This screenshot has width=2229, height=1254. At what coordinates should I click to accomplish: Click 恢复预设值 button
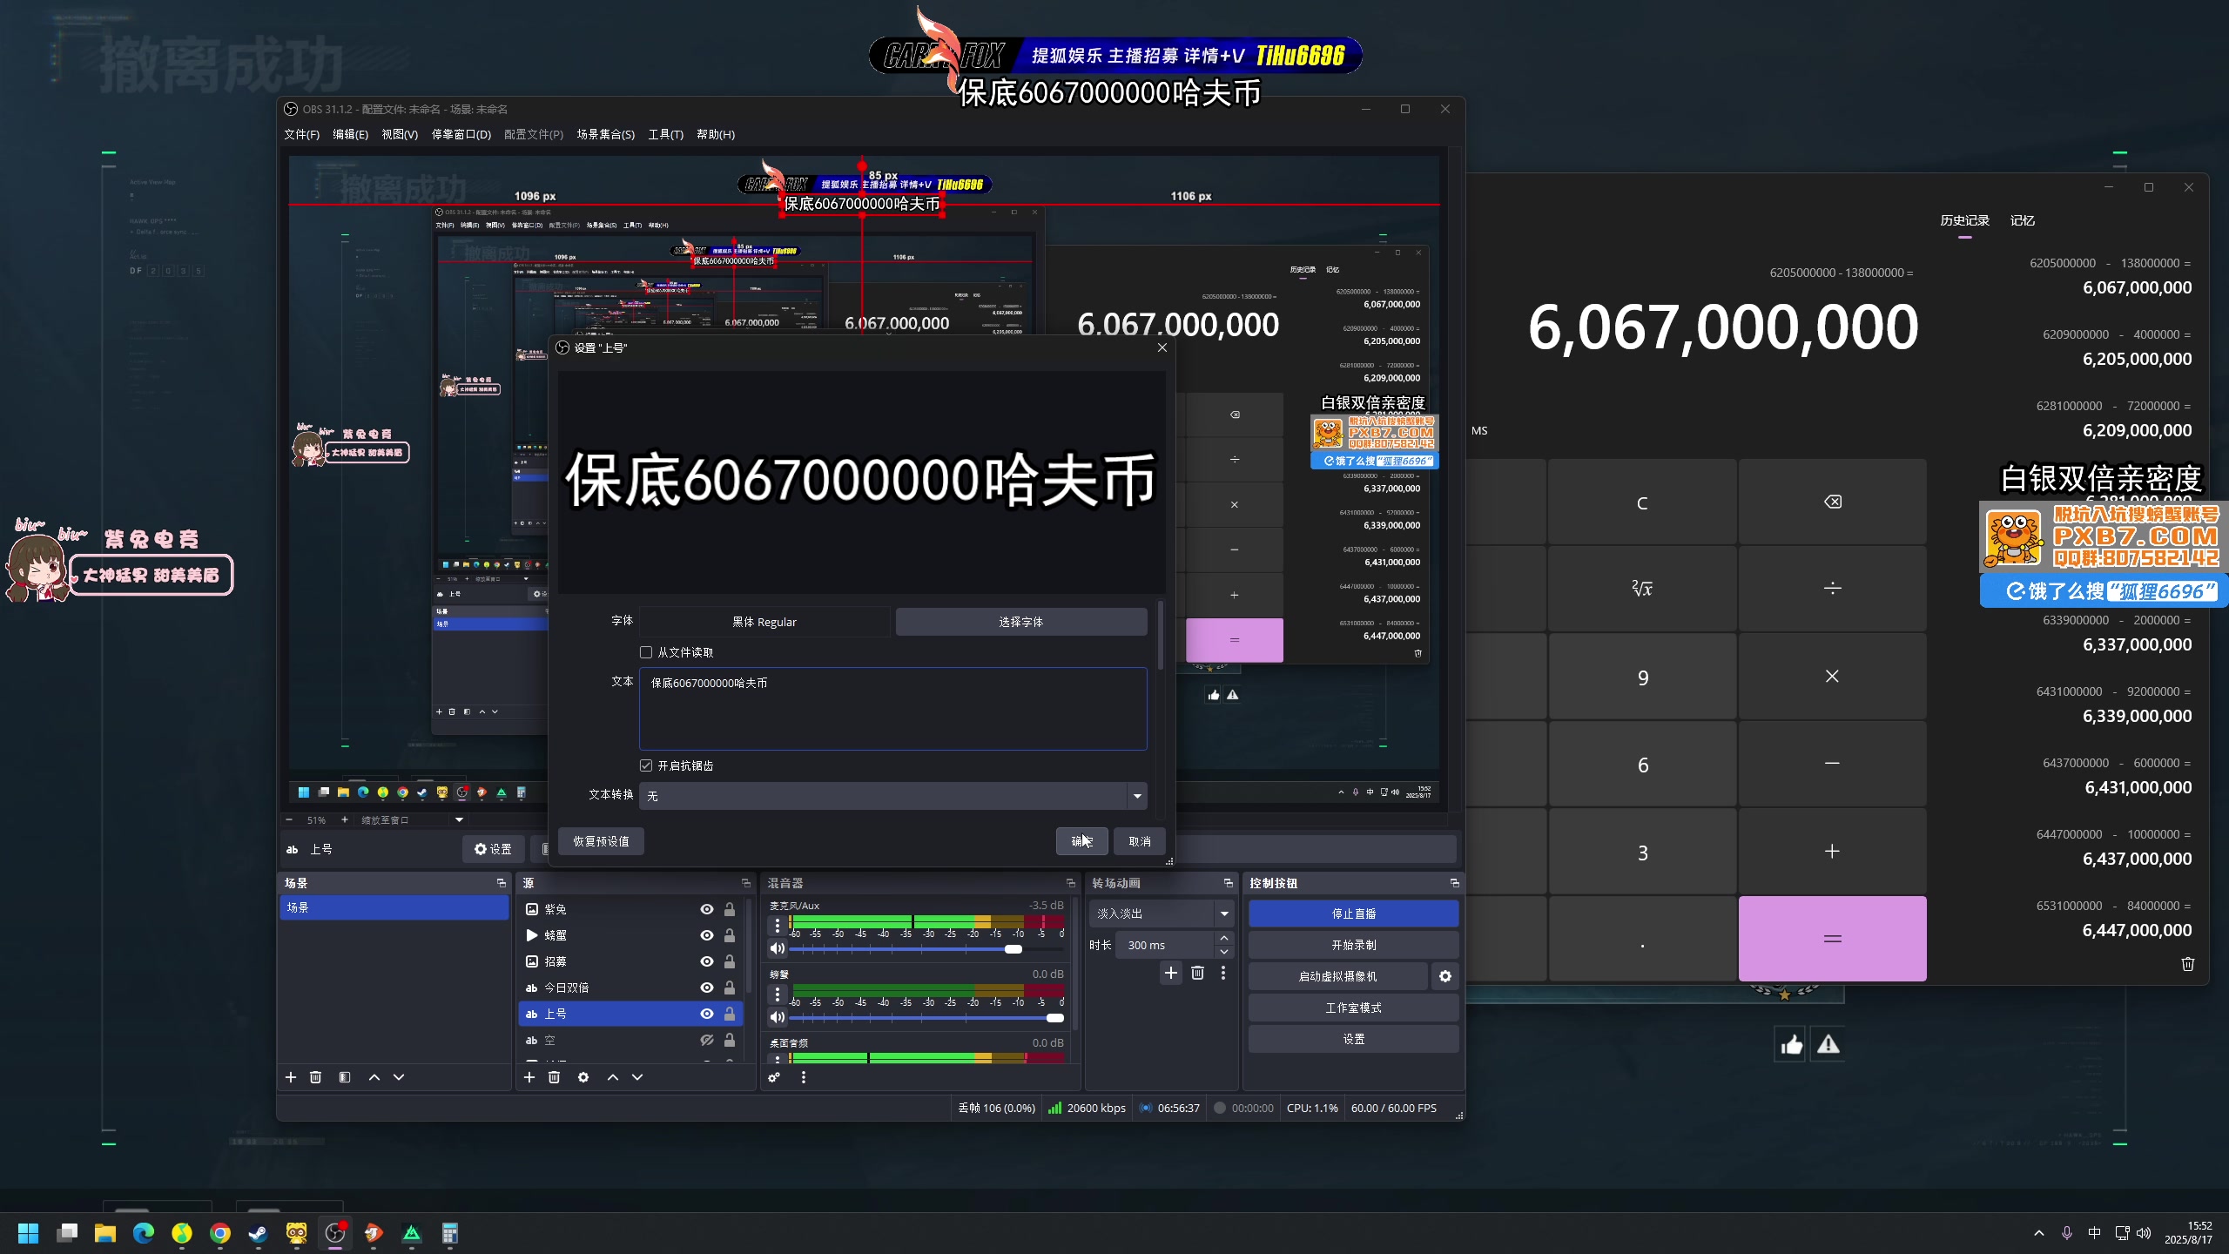click(601, 841)
